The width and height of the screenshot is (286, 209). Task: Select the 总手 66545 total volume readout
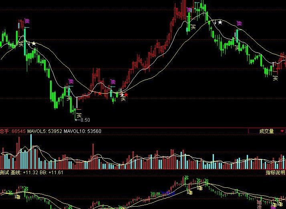click(x=12, y=131)
